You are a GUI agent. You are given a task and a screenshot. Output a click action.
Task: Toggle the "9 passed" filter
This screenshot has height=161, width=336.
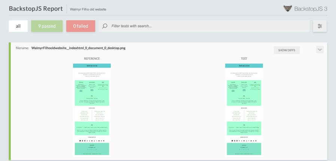(x=47, y=26)
